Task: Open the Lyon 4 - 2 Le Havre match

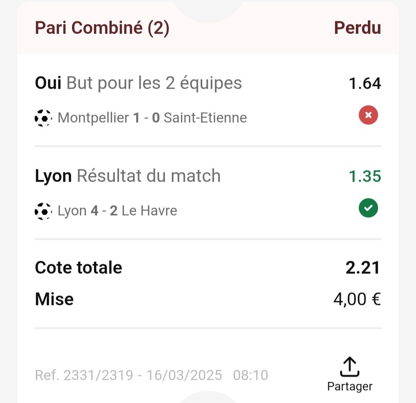Action: pyautogui.click(x=117, y=211)
